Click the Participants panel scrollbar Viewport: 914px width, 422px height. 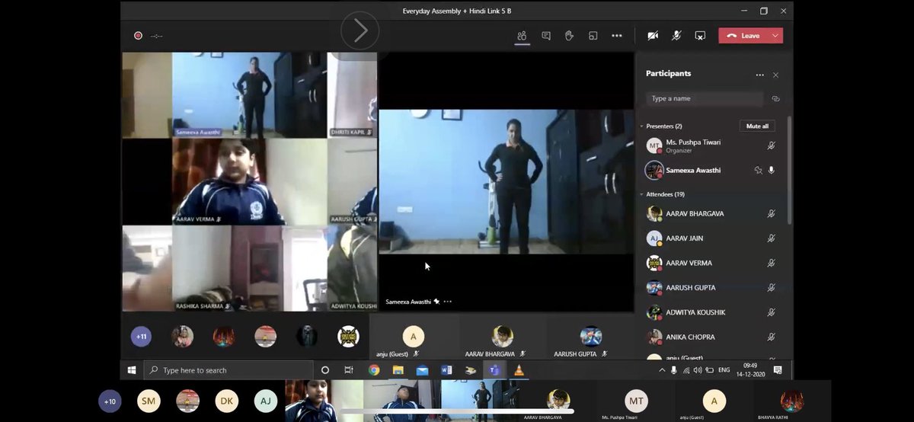[x=789, y=171]
